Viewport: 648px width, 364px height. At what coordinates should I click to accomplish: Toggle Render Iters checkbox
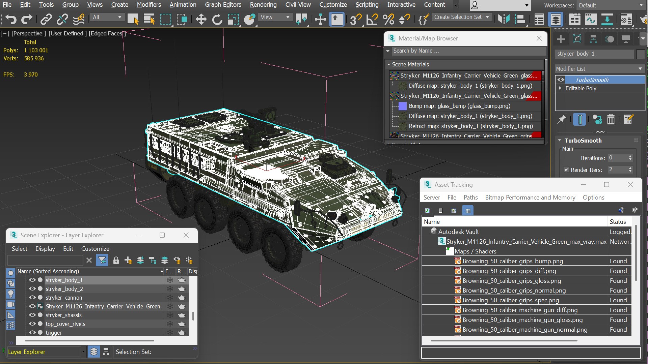coord(566,170)
